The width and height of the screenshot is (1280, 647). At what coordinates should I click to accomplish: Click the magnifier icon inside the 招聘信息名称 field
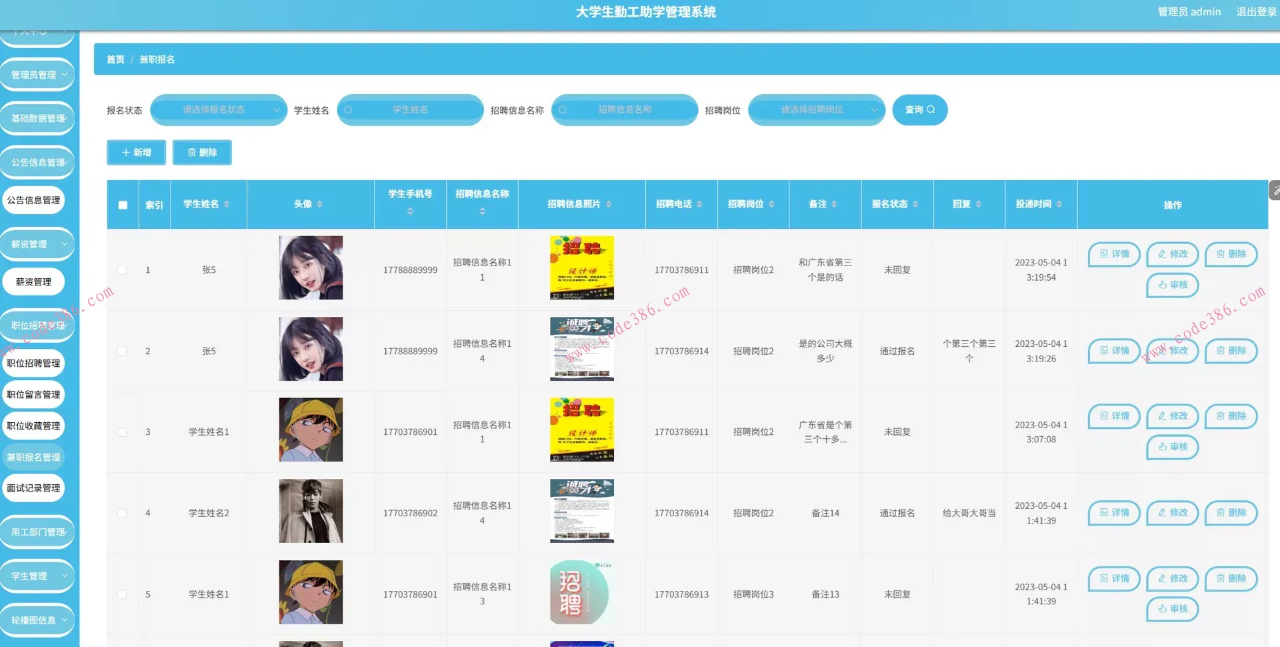(x=562, y=110)
